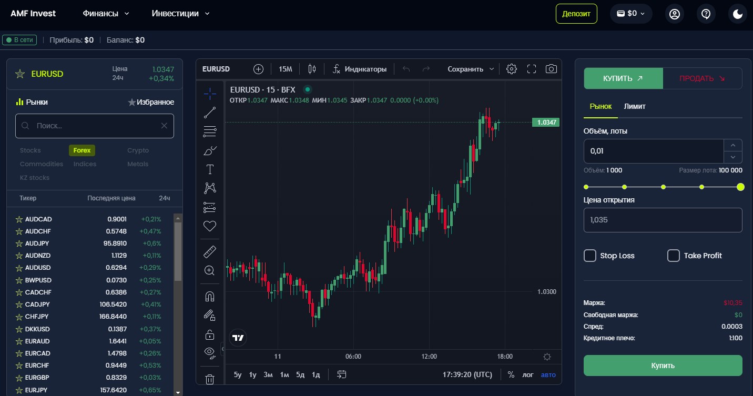Click the trash remove drawings icon
Viewport: 753px width, 396px height.
210,379
